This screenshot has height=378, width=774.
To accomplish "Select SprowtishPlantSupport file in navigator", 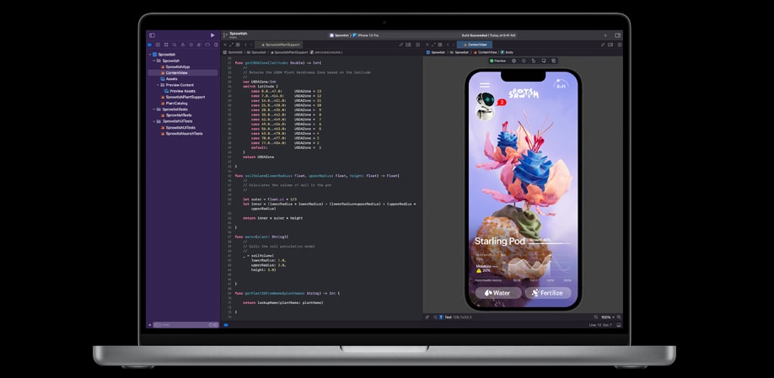I will click(183, 97).
